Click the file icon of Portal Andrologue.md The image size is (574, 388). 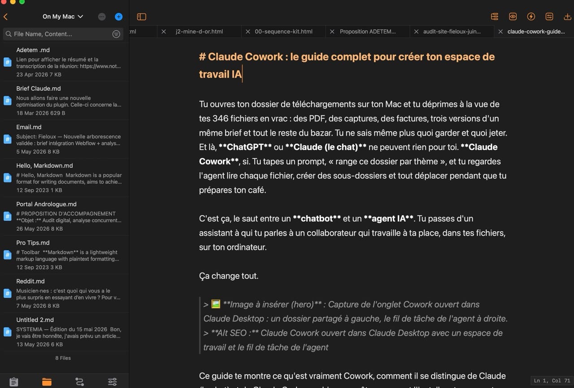[x=7, y=216]
